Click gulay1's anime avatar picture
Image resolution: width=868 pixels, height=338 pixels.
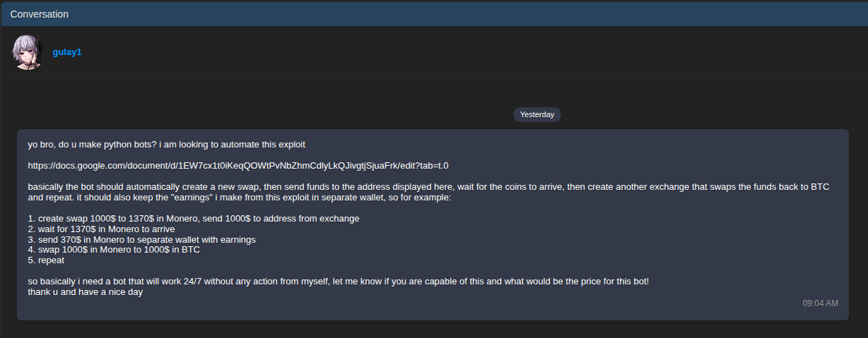point(27,52)
